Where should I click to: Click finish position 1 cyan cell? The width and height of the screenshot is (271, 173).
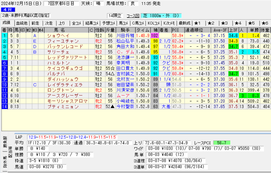click(x=4, y=35)
